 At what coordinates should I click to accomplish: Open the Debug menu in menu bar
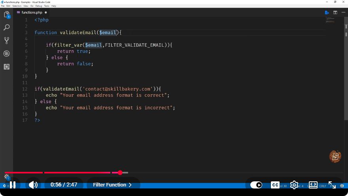(x=39, y=6)
